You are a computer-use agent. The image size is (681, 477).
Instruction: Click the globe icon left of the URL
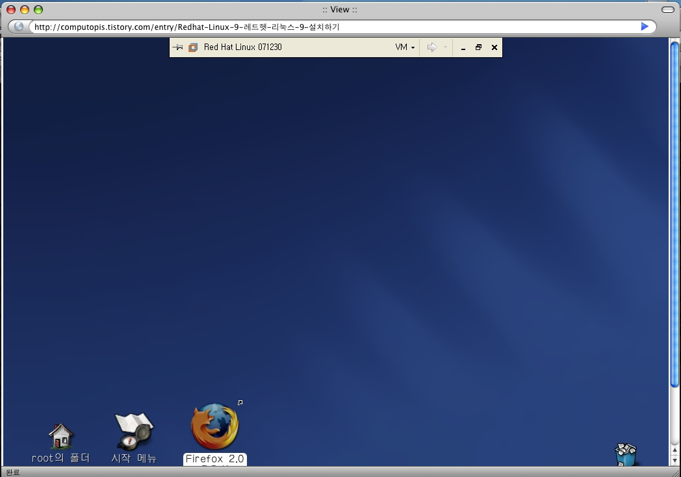point(19,27)
